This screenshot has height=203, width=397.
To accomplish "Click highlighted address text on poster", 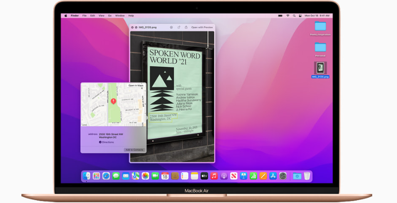I will (163, 117).
